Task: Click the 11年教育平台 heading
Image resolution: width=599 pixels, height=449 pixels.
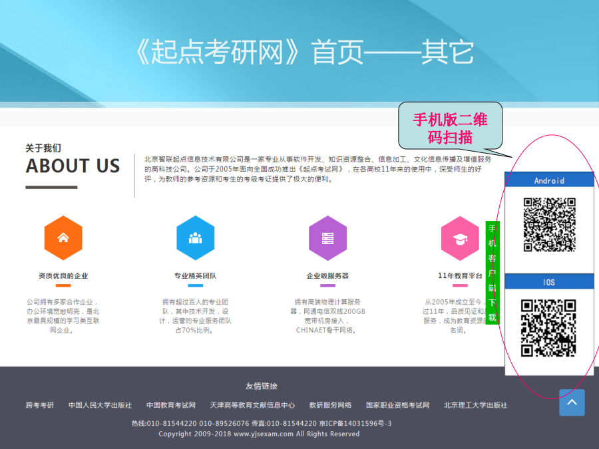Action: (460, 275)
